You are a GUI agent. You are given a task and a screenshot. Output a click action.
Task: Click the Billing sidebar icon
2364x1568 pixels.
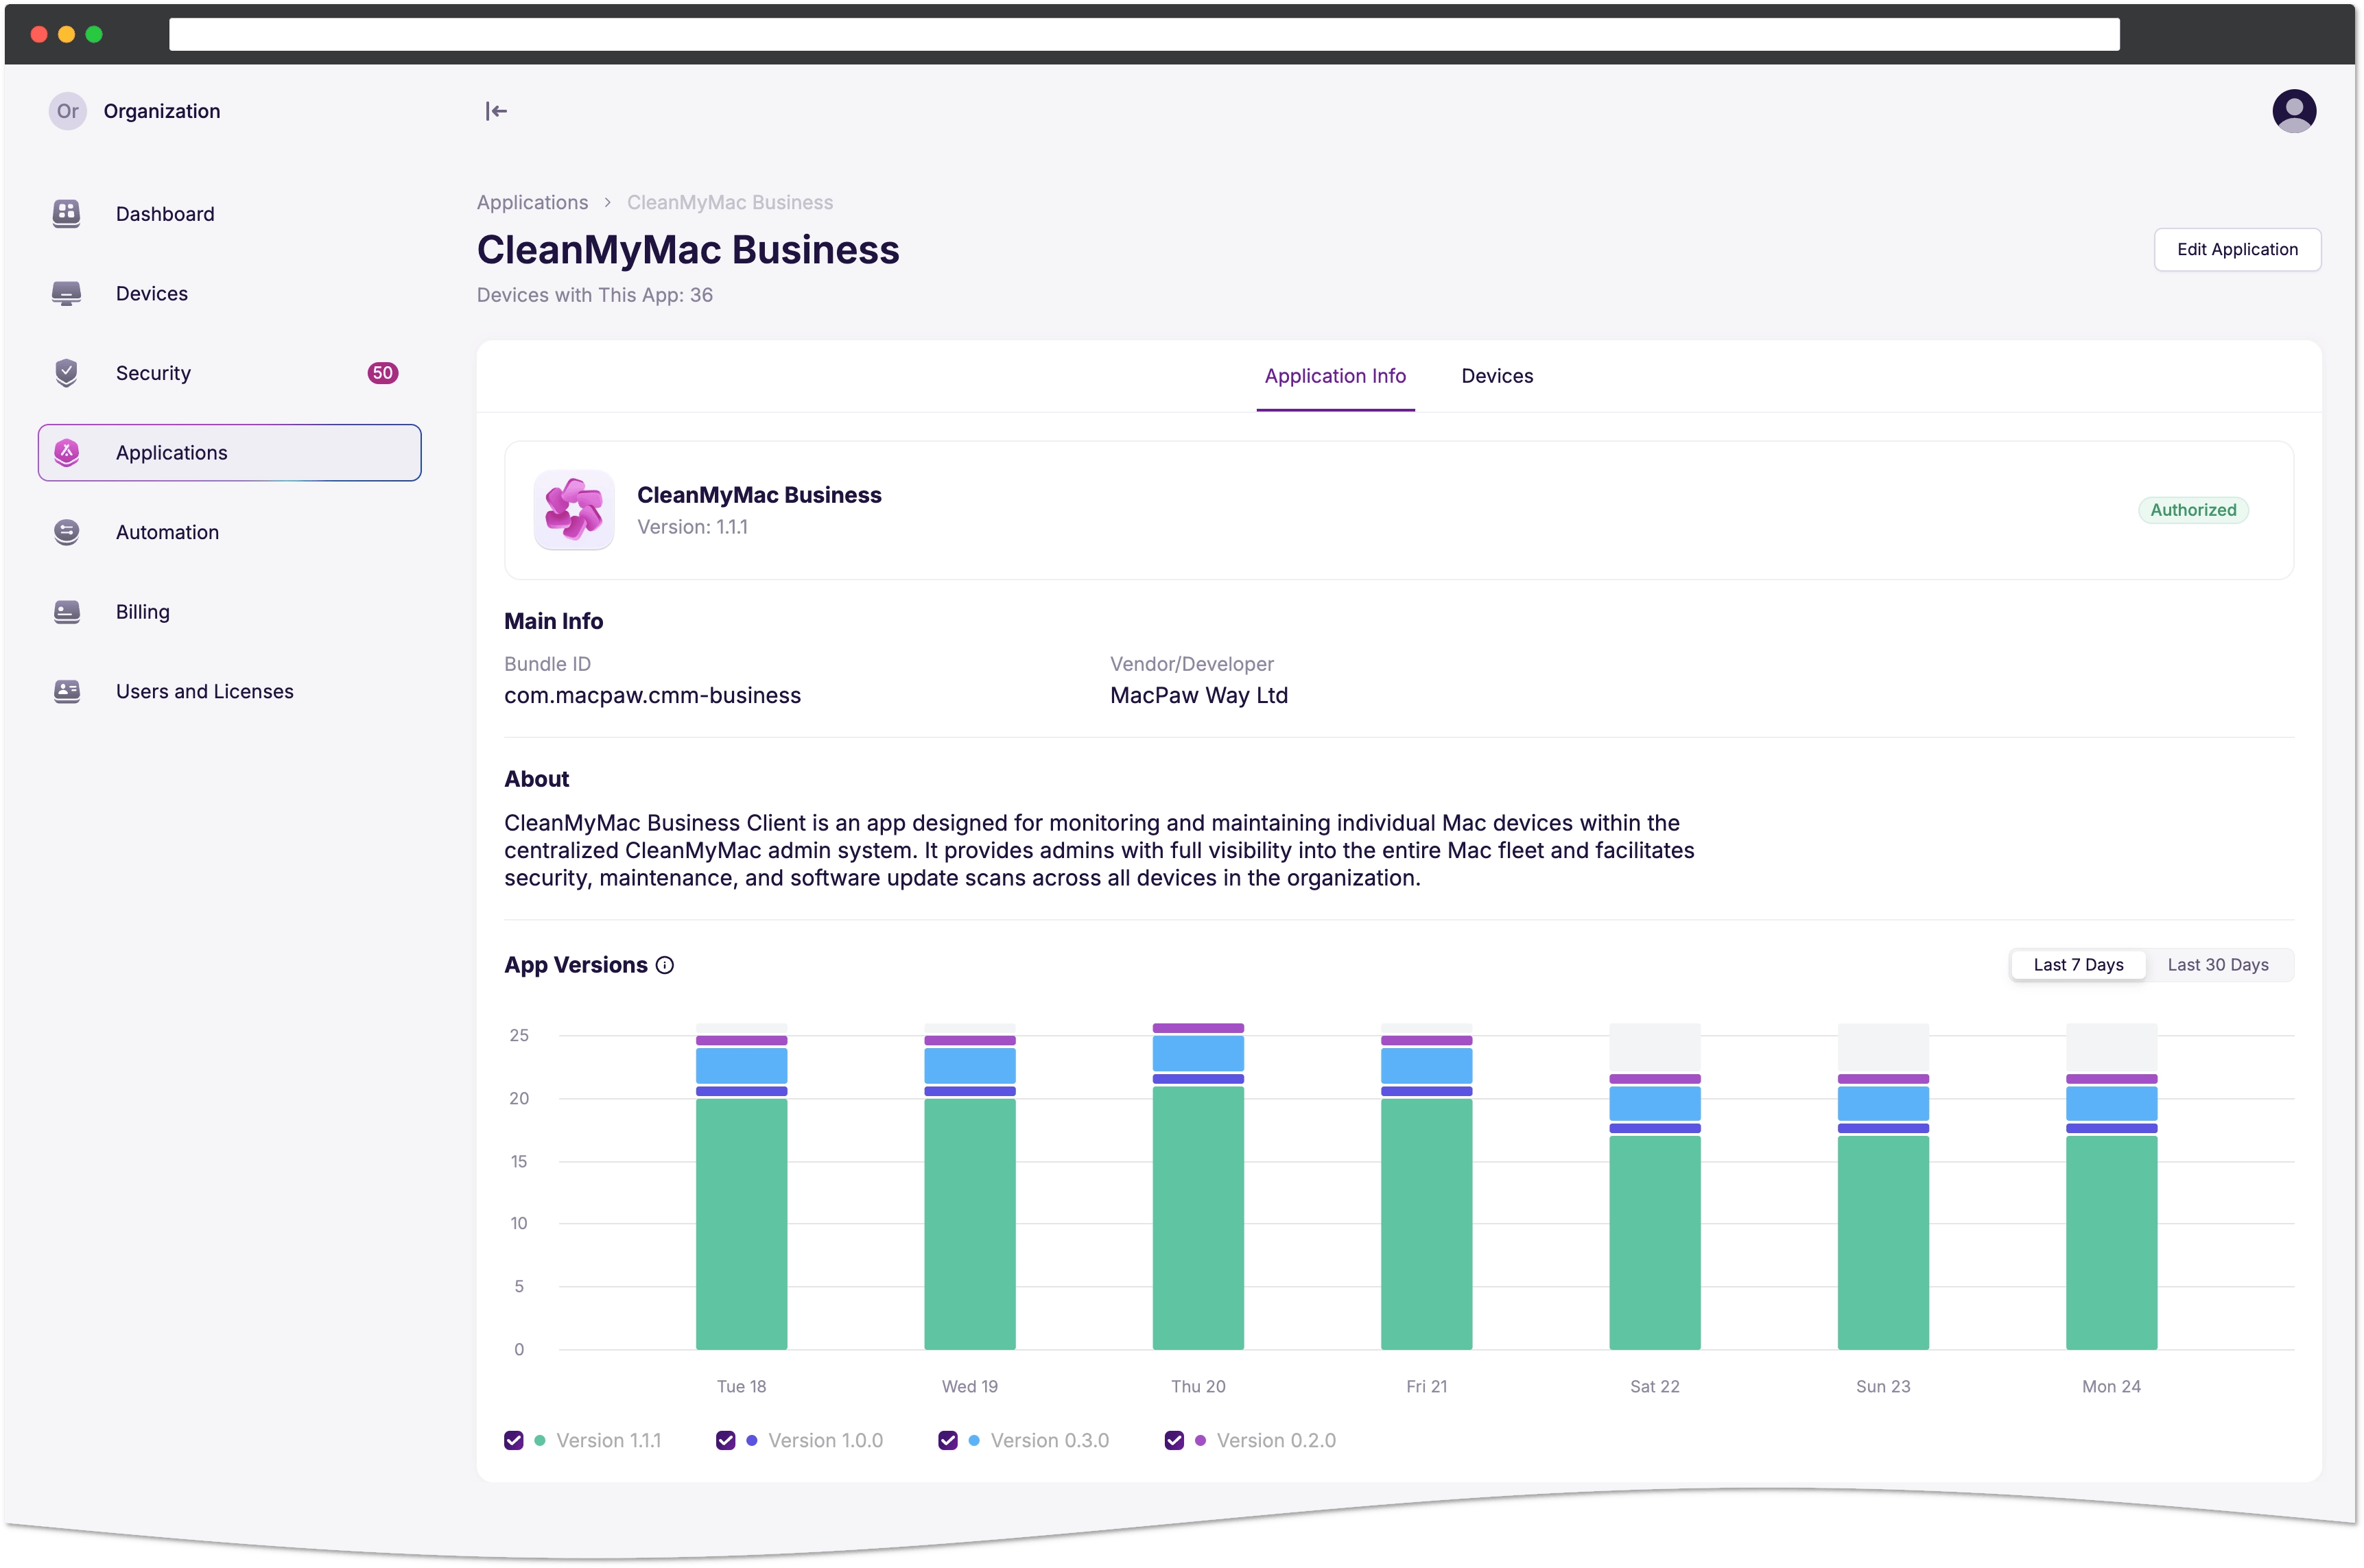66,611
